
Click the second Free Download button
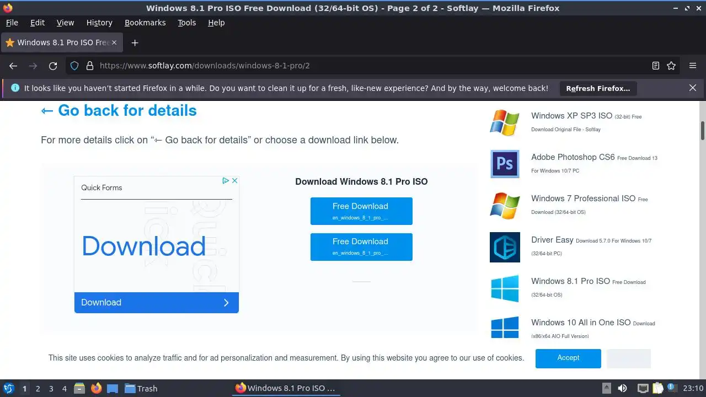[361, 246]
